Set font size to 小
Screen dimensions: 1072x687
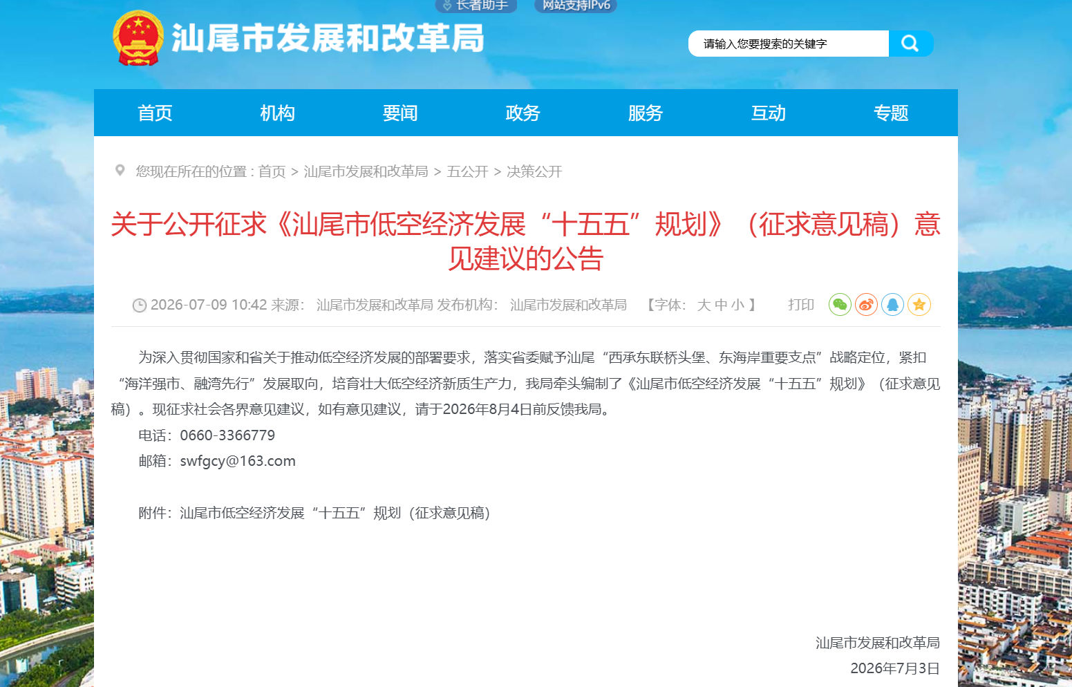(x=737, y=305)
